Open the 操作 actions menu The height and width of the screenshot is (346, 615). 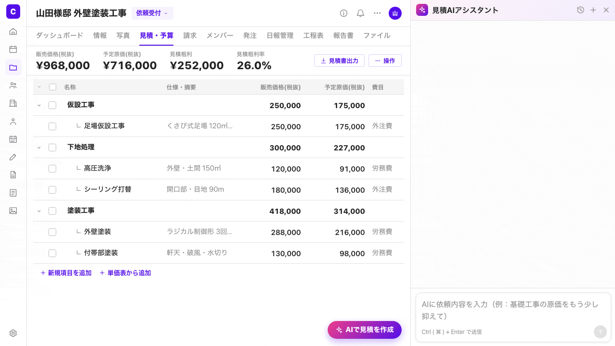(385, 61)
